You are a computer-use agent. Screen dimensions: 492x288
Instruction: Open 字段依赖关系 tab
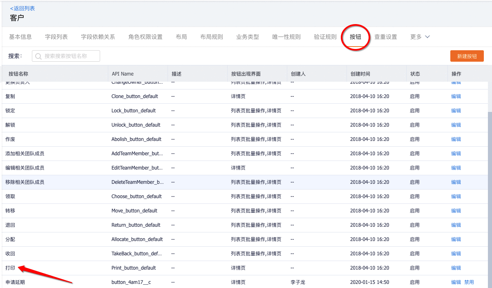[98, 37]
